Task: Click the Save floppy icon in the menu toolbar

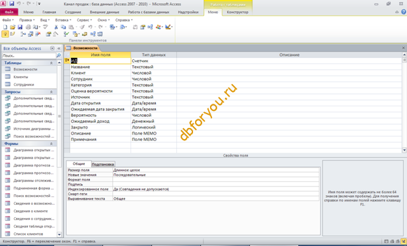Action: tap(20, 27)
